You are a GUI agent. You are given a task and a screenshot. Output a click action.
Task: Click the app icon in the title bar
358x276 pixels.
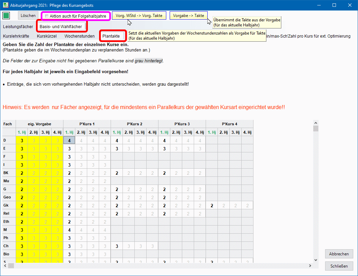[5, 5]
